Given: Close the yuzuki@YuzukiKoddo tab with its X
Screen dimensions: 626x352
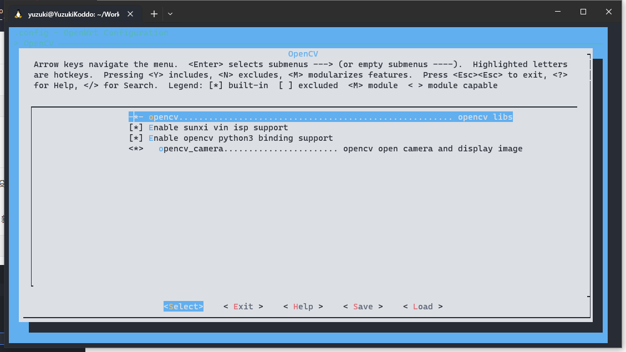Looking at the screenshot, I should tap(131, 14).
